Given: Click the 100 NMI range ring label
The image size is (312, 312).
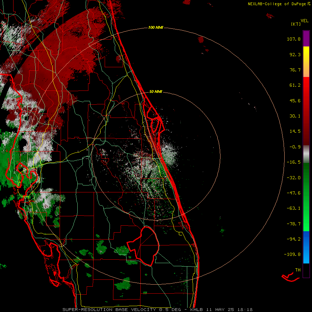Looking at the screenshot, I should (x=156, y=27).
